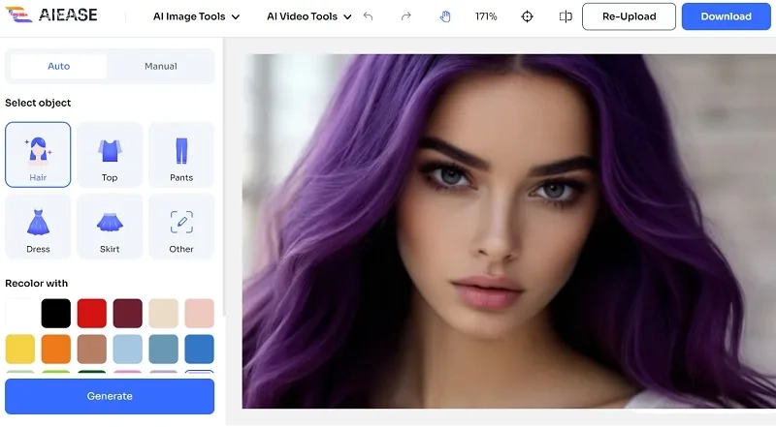The height and width of the screenshot is (427, 776).
Task: Click the recenter target icon
Action: pyautogui.click(x=527, y=16)
